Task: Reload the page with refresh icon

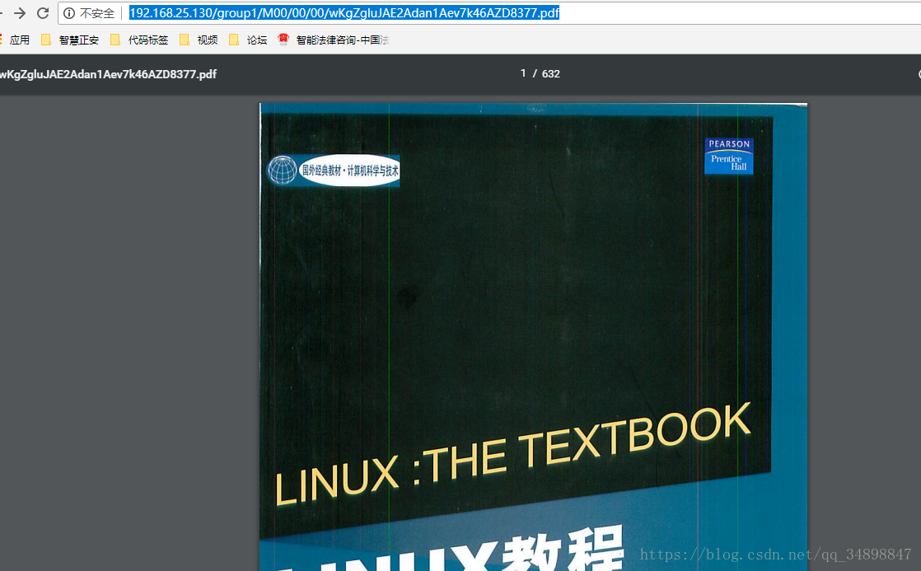Action: point(43,13)
